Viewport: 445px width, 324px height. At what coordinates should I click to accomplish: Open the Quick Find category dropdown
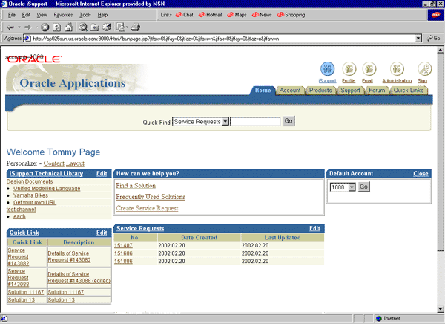[x=225, y=120]
